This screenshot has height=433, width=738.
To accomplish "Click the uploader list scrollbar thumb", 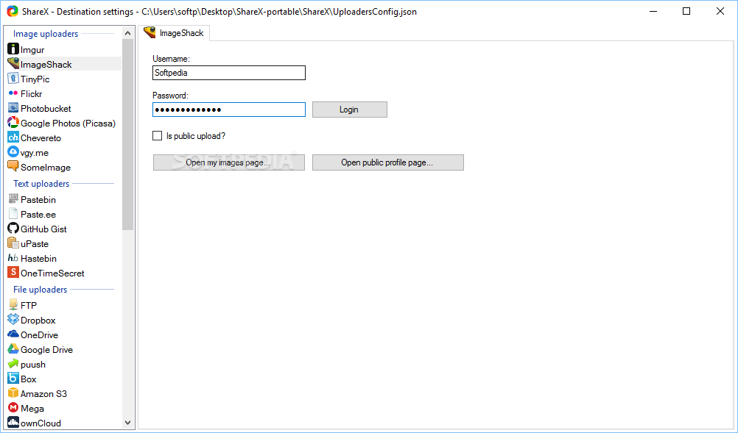I will point(127,135).
